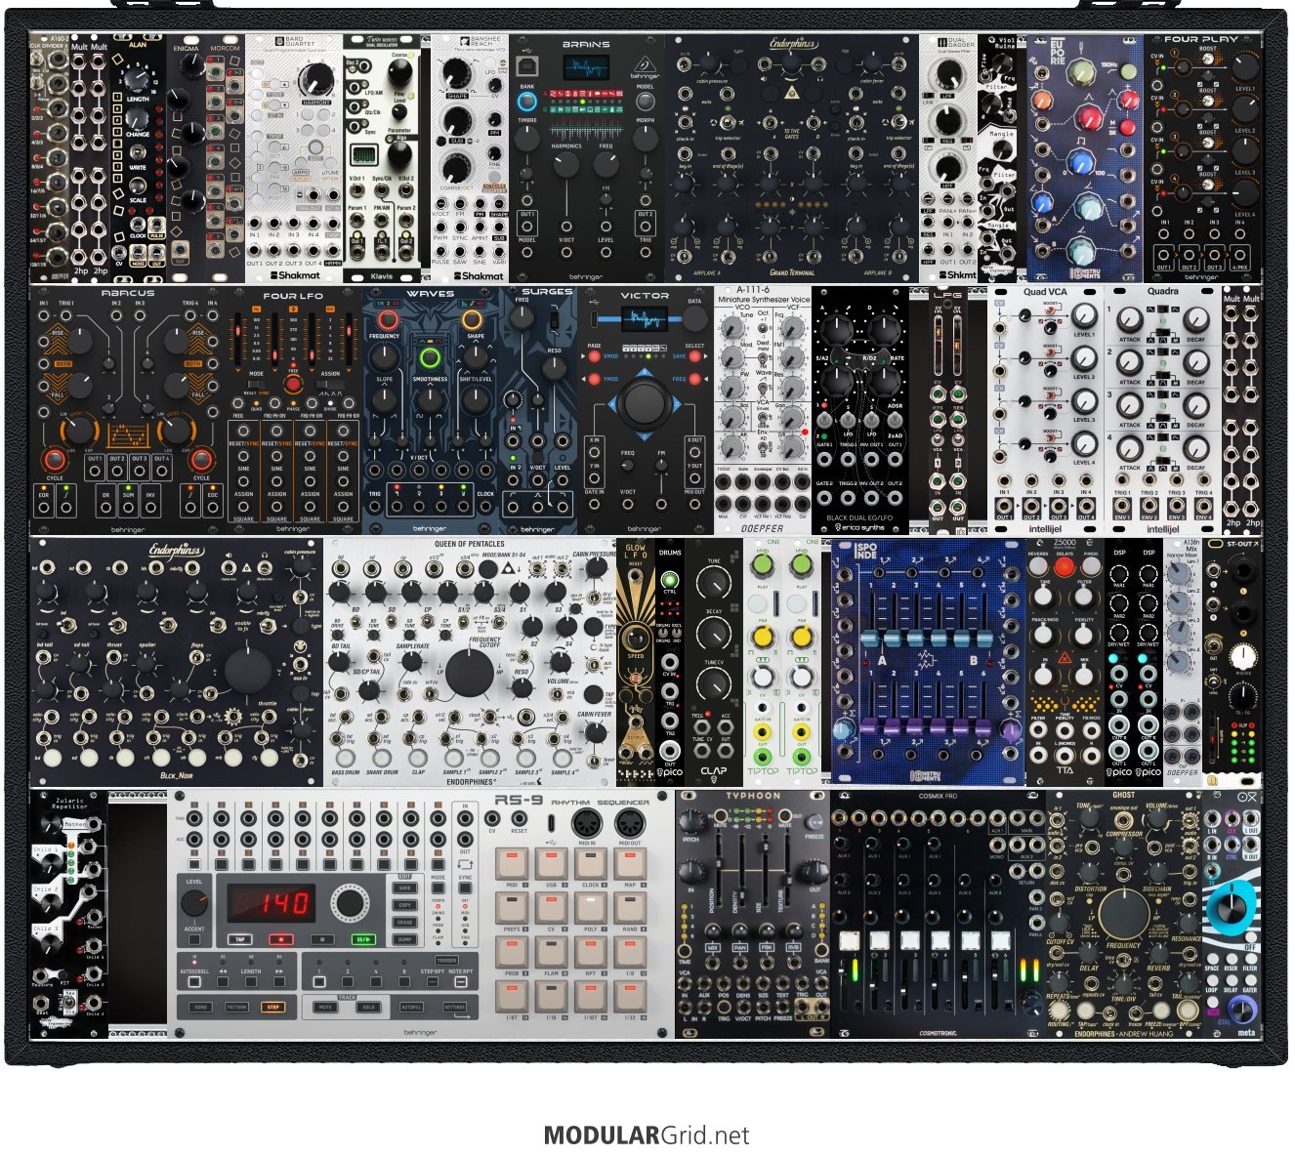The image size is (1295, 1156).
Task: Click the RS-9 SAVE edit button
Action: tap(404, 888)
